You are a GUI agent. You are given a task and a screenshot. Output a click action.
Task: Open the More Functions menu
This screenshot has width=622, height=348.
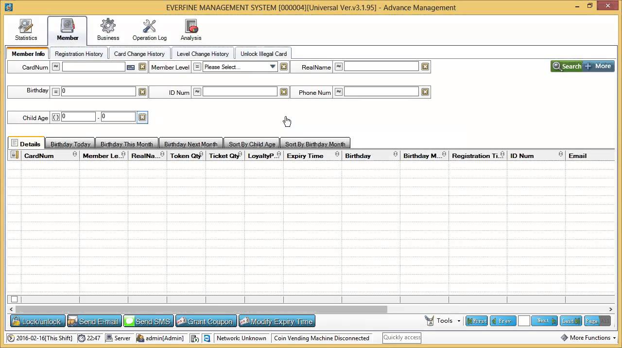[x=588, y=338]
